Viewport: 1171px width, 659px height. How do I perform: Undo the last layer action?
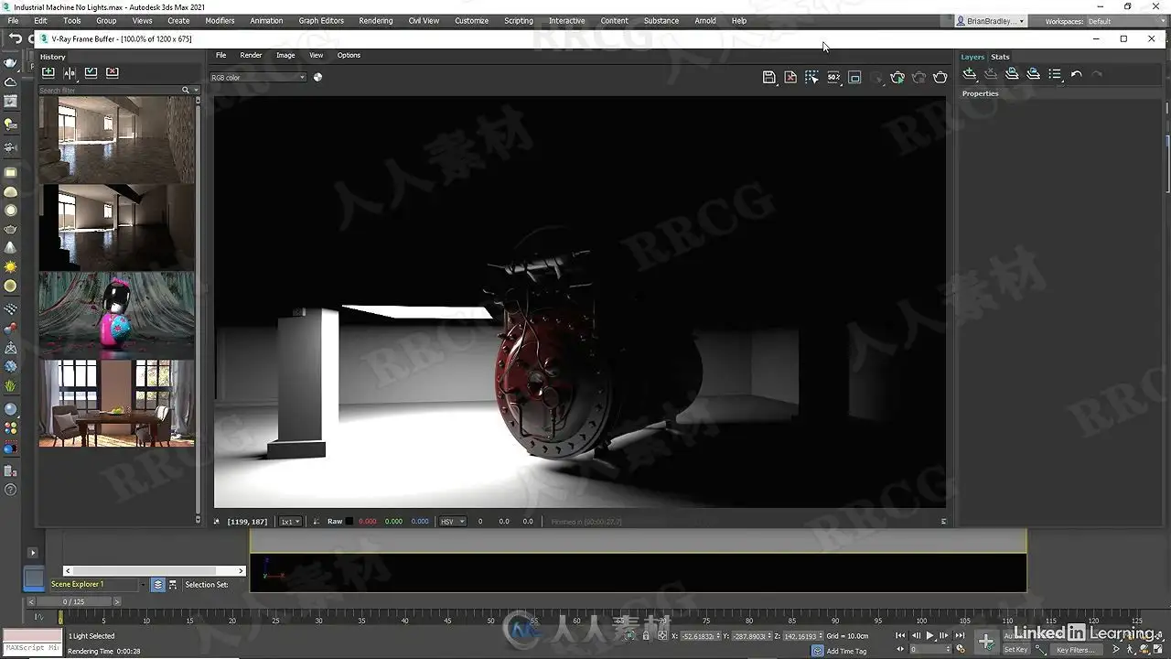pos(1077,74)
